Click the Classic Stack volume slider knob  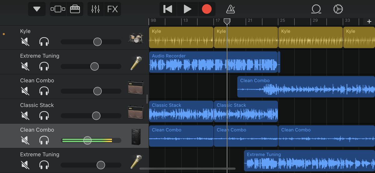pos(96,116)
